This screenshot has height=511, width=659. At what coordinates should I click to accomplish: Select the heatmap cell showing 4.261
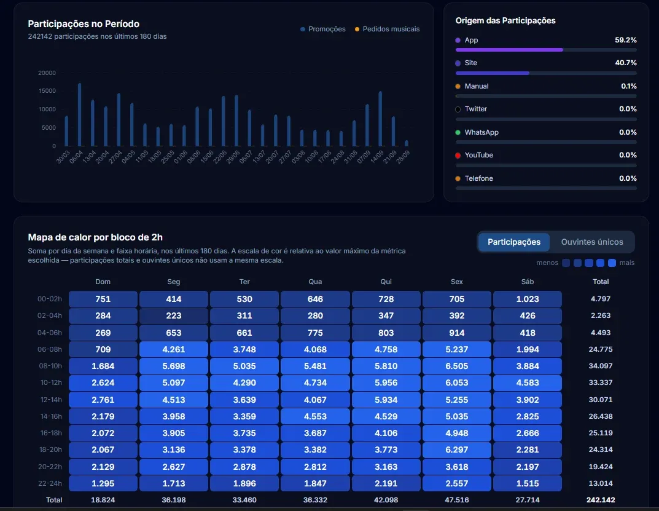(x=174, y=349)
